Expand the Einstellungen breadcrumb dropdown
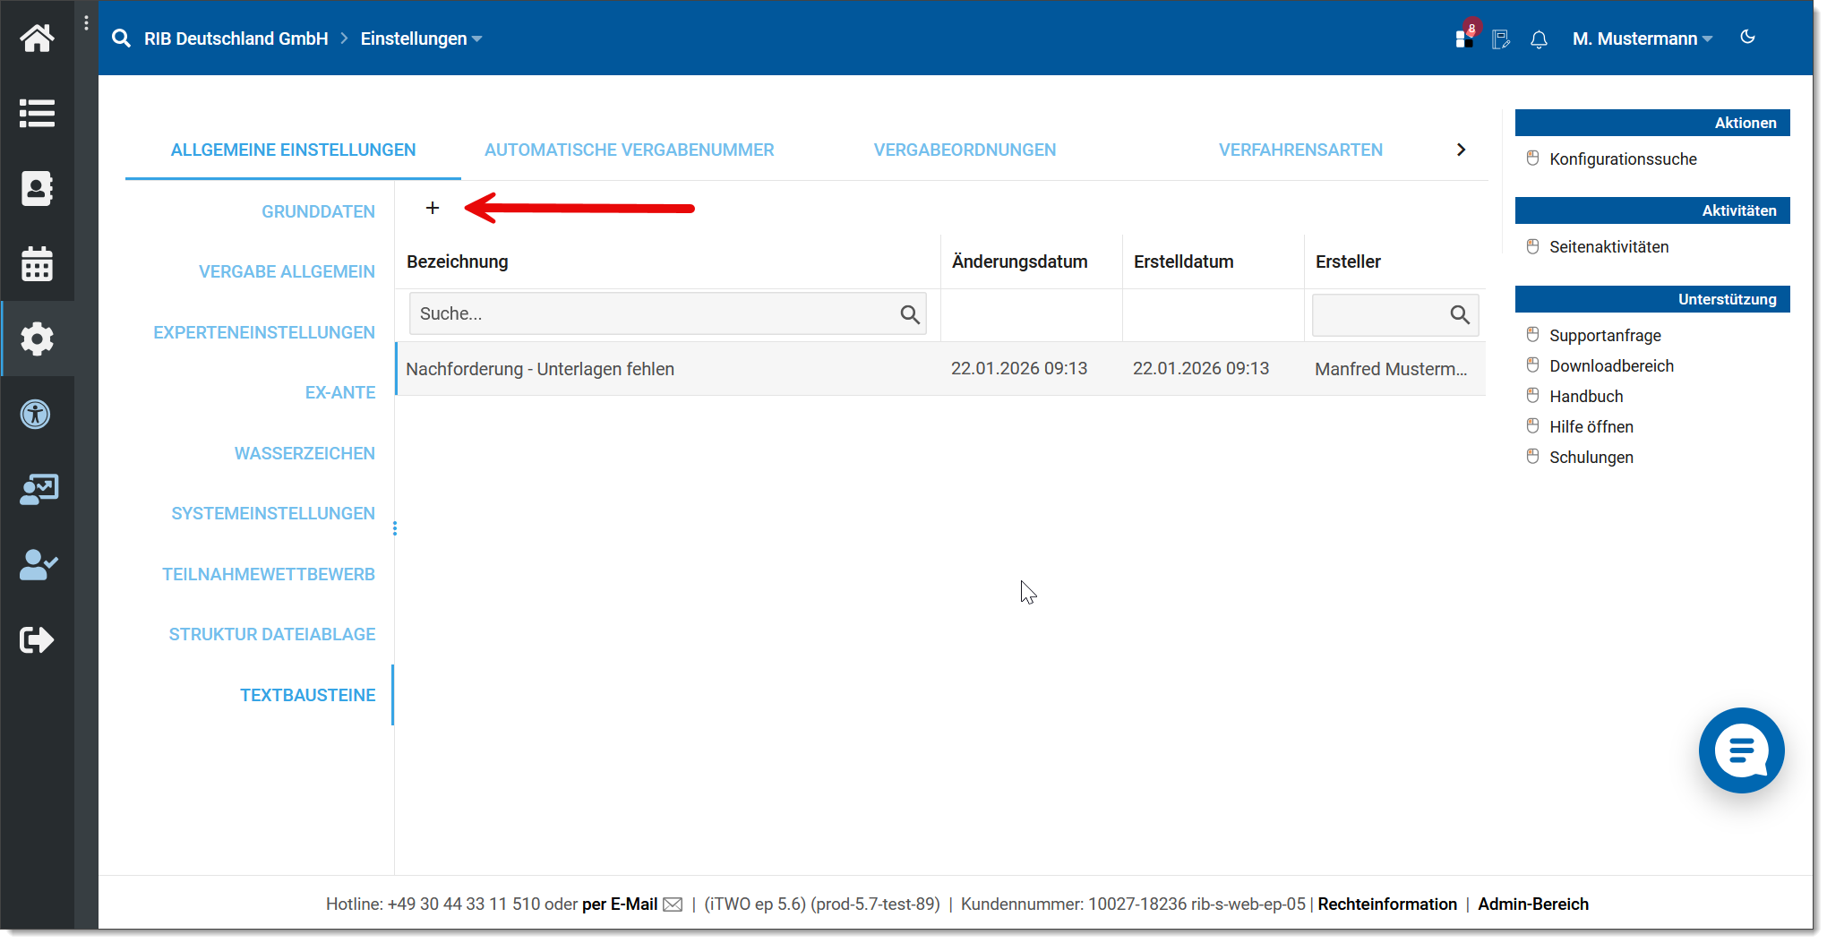The image size is (1827, 943). [421, 39]
